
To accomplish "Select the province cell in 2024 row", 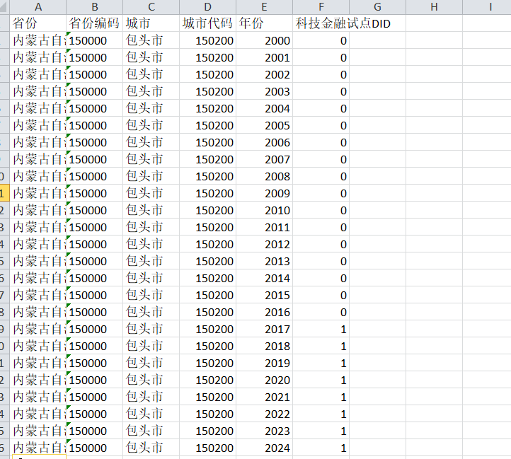I will pyautogui.click(x=38, y=448).
